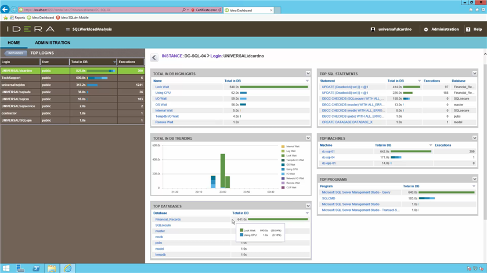Open the Windows Start button
Image resolution: width=487 pixels, height=273 pixels.
tap(6, 268)
